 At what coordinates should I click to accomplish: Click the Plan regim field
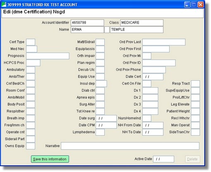tap(100, 63)
